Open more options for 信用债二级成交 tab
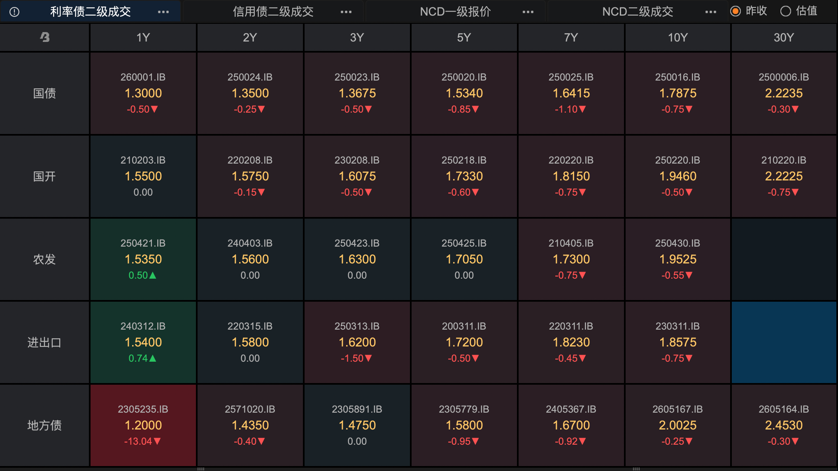This screenshot has height=471, width=838. [346, 12]
